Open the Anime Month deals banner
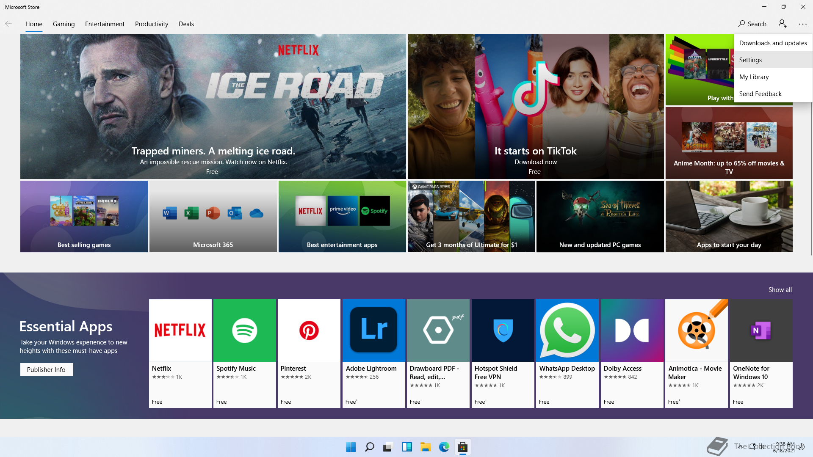813x457 pixels. [729, 143]
